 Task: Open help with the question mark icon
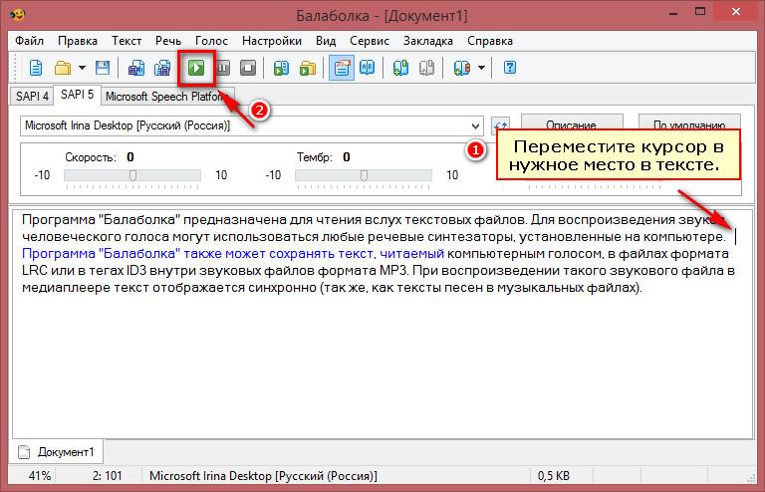pos(510,68)
